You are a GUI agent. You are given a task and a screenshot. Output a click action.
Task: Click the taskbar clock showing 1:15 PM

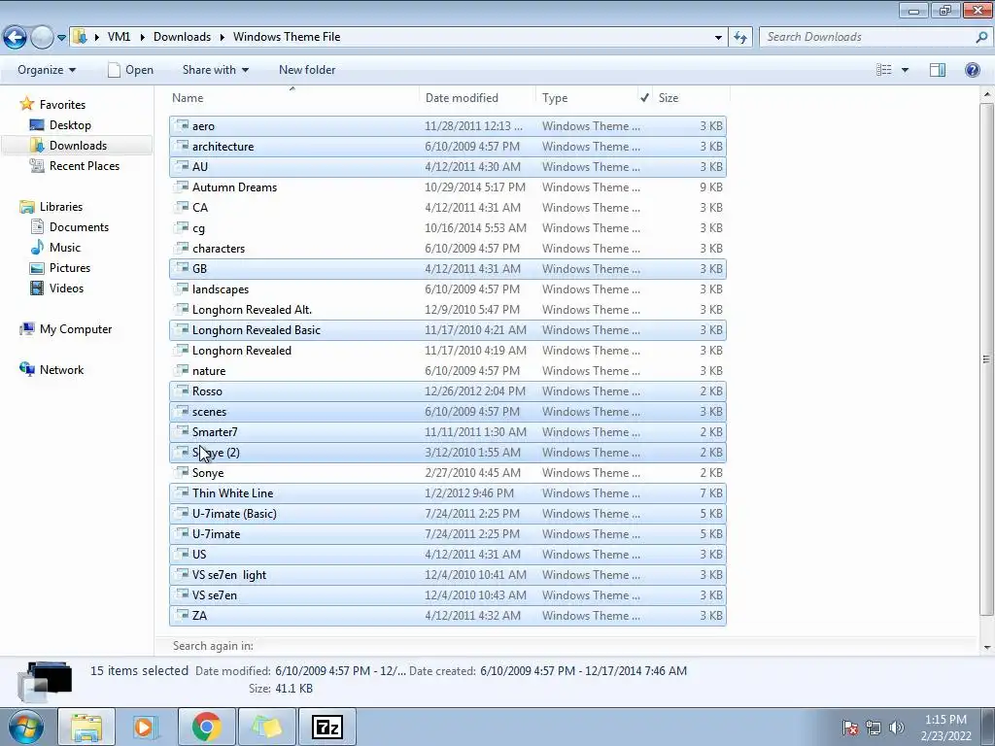point(945,728)
